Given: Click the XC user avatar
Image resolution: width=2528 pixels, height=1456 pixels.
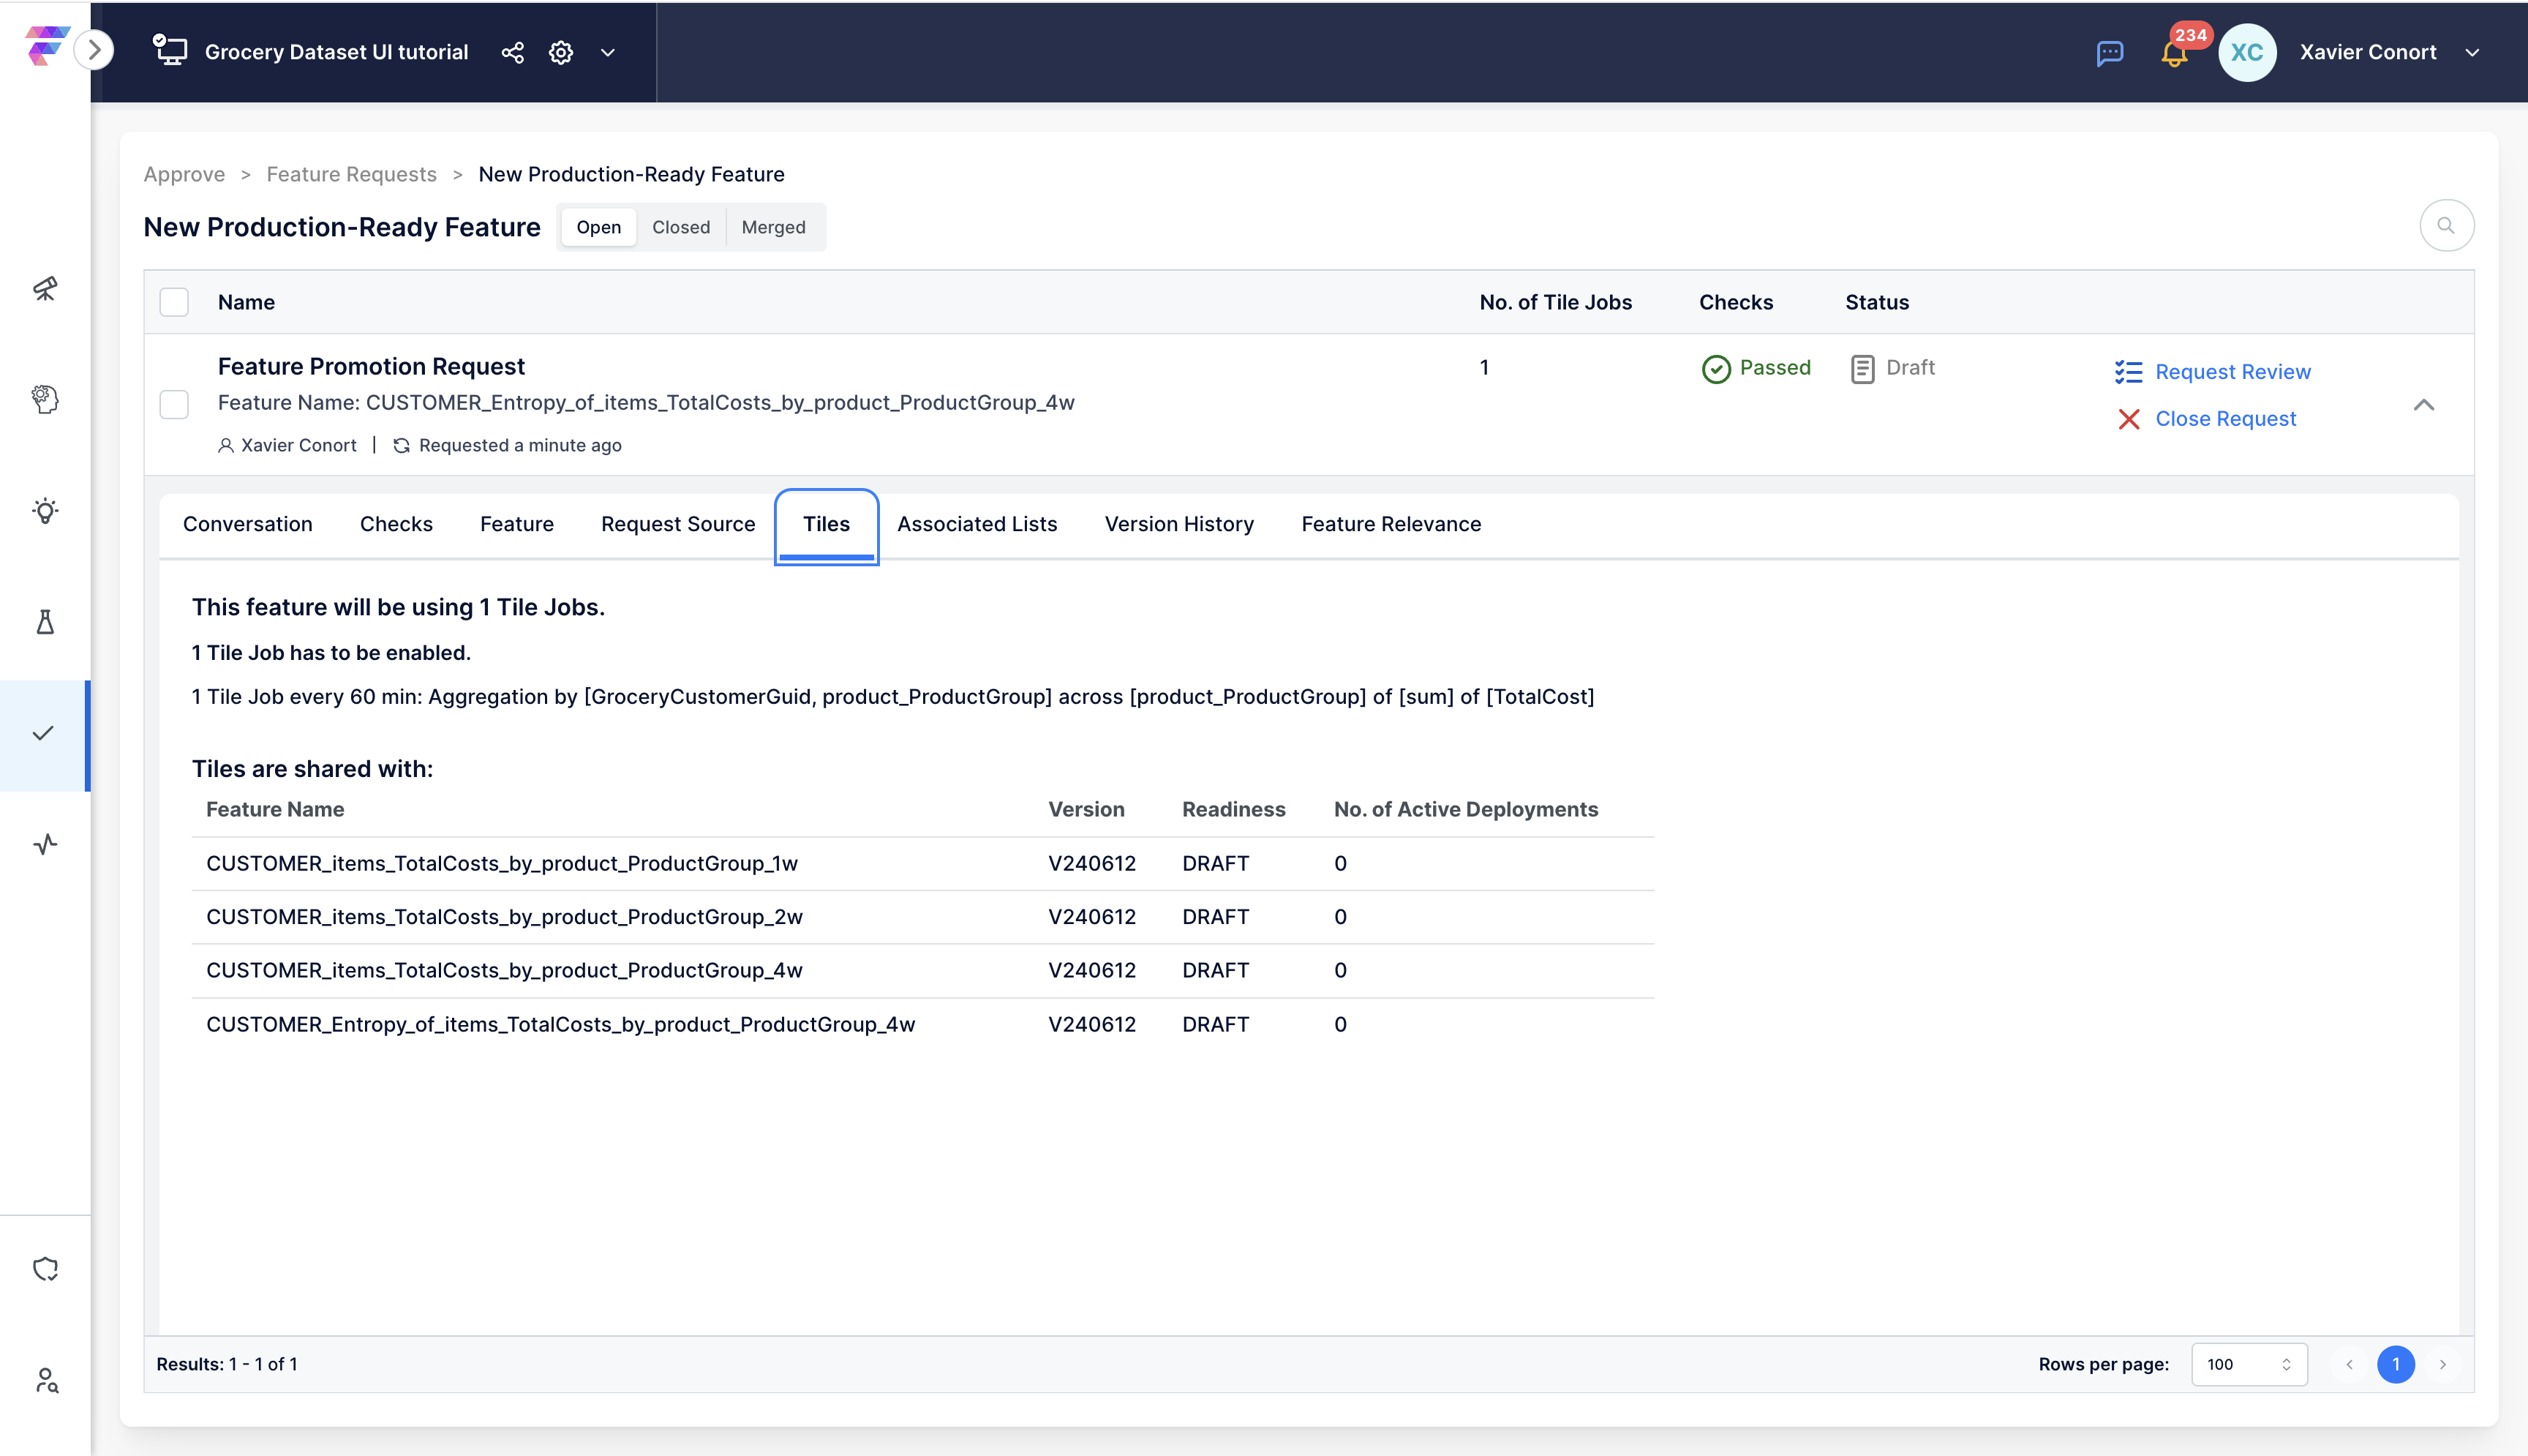Looking at the screenshot, I should point(2247,52).
